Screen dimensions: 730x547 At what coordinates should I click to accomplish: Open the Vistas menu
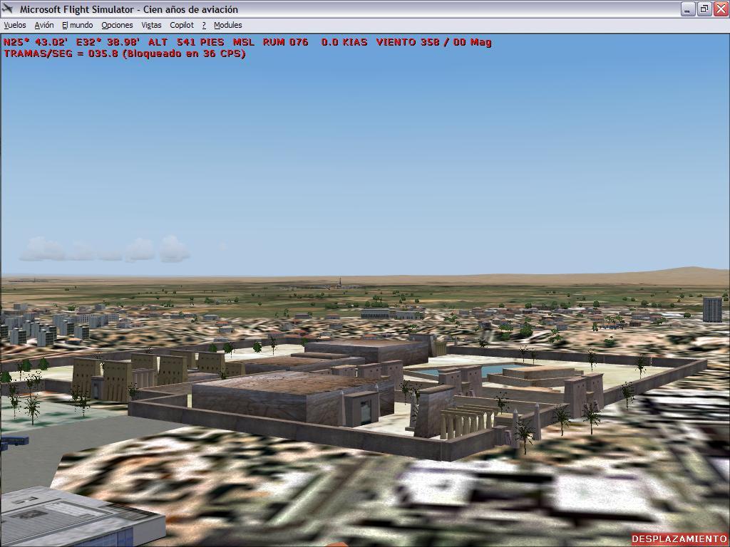click(x=151, y=25)
